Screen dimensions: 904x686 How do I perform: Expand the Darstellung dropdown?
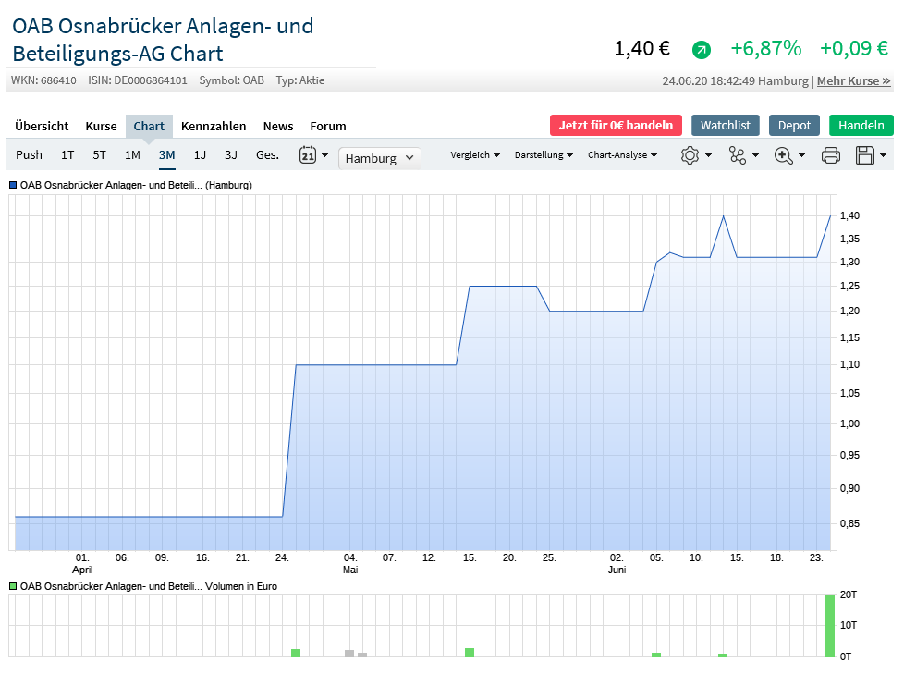[544, 155]
